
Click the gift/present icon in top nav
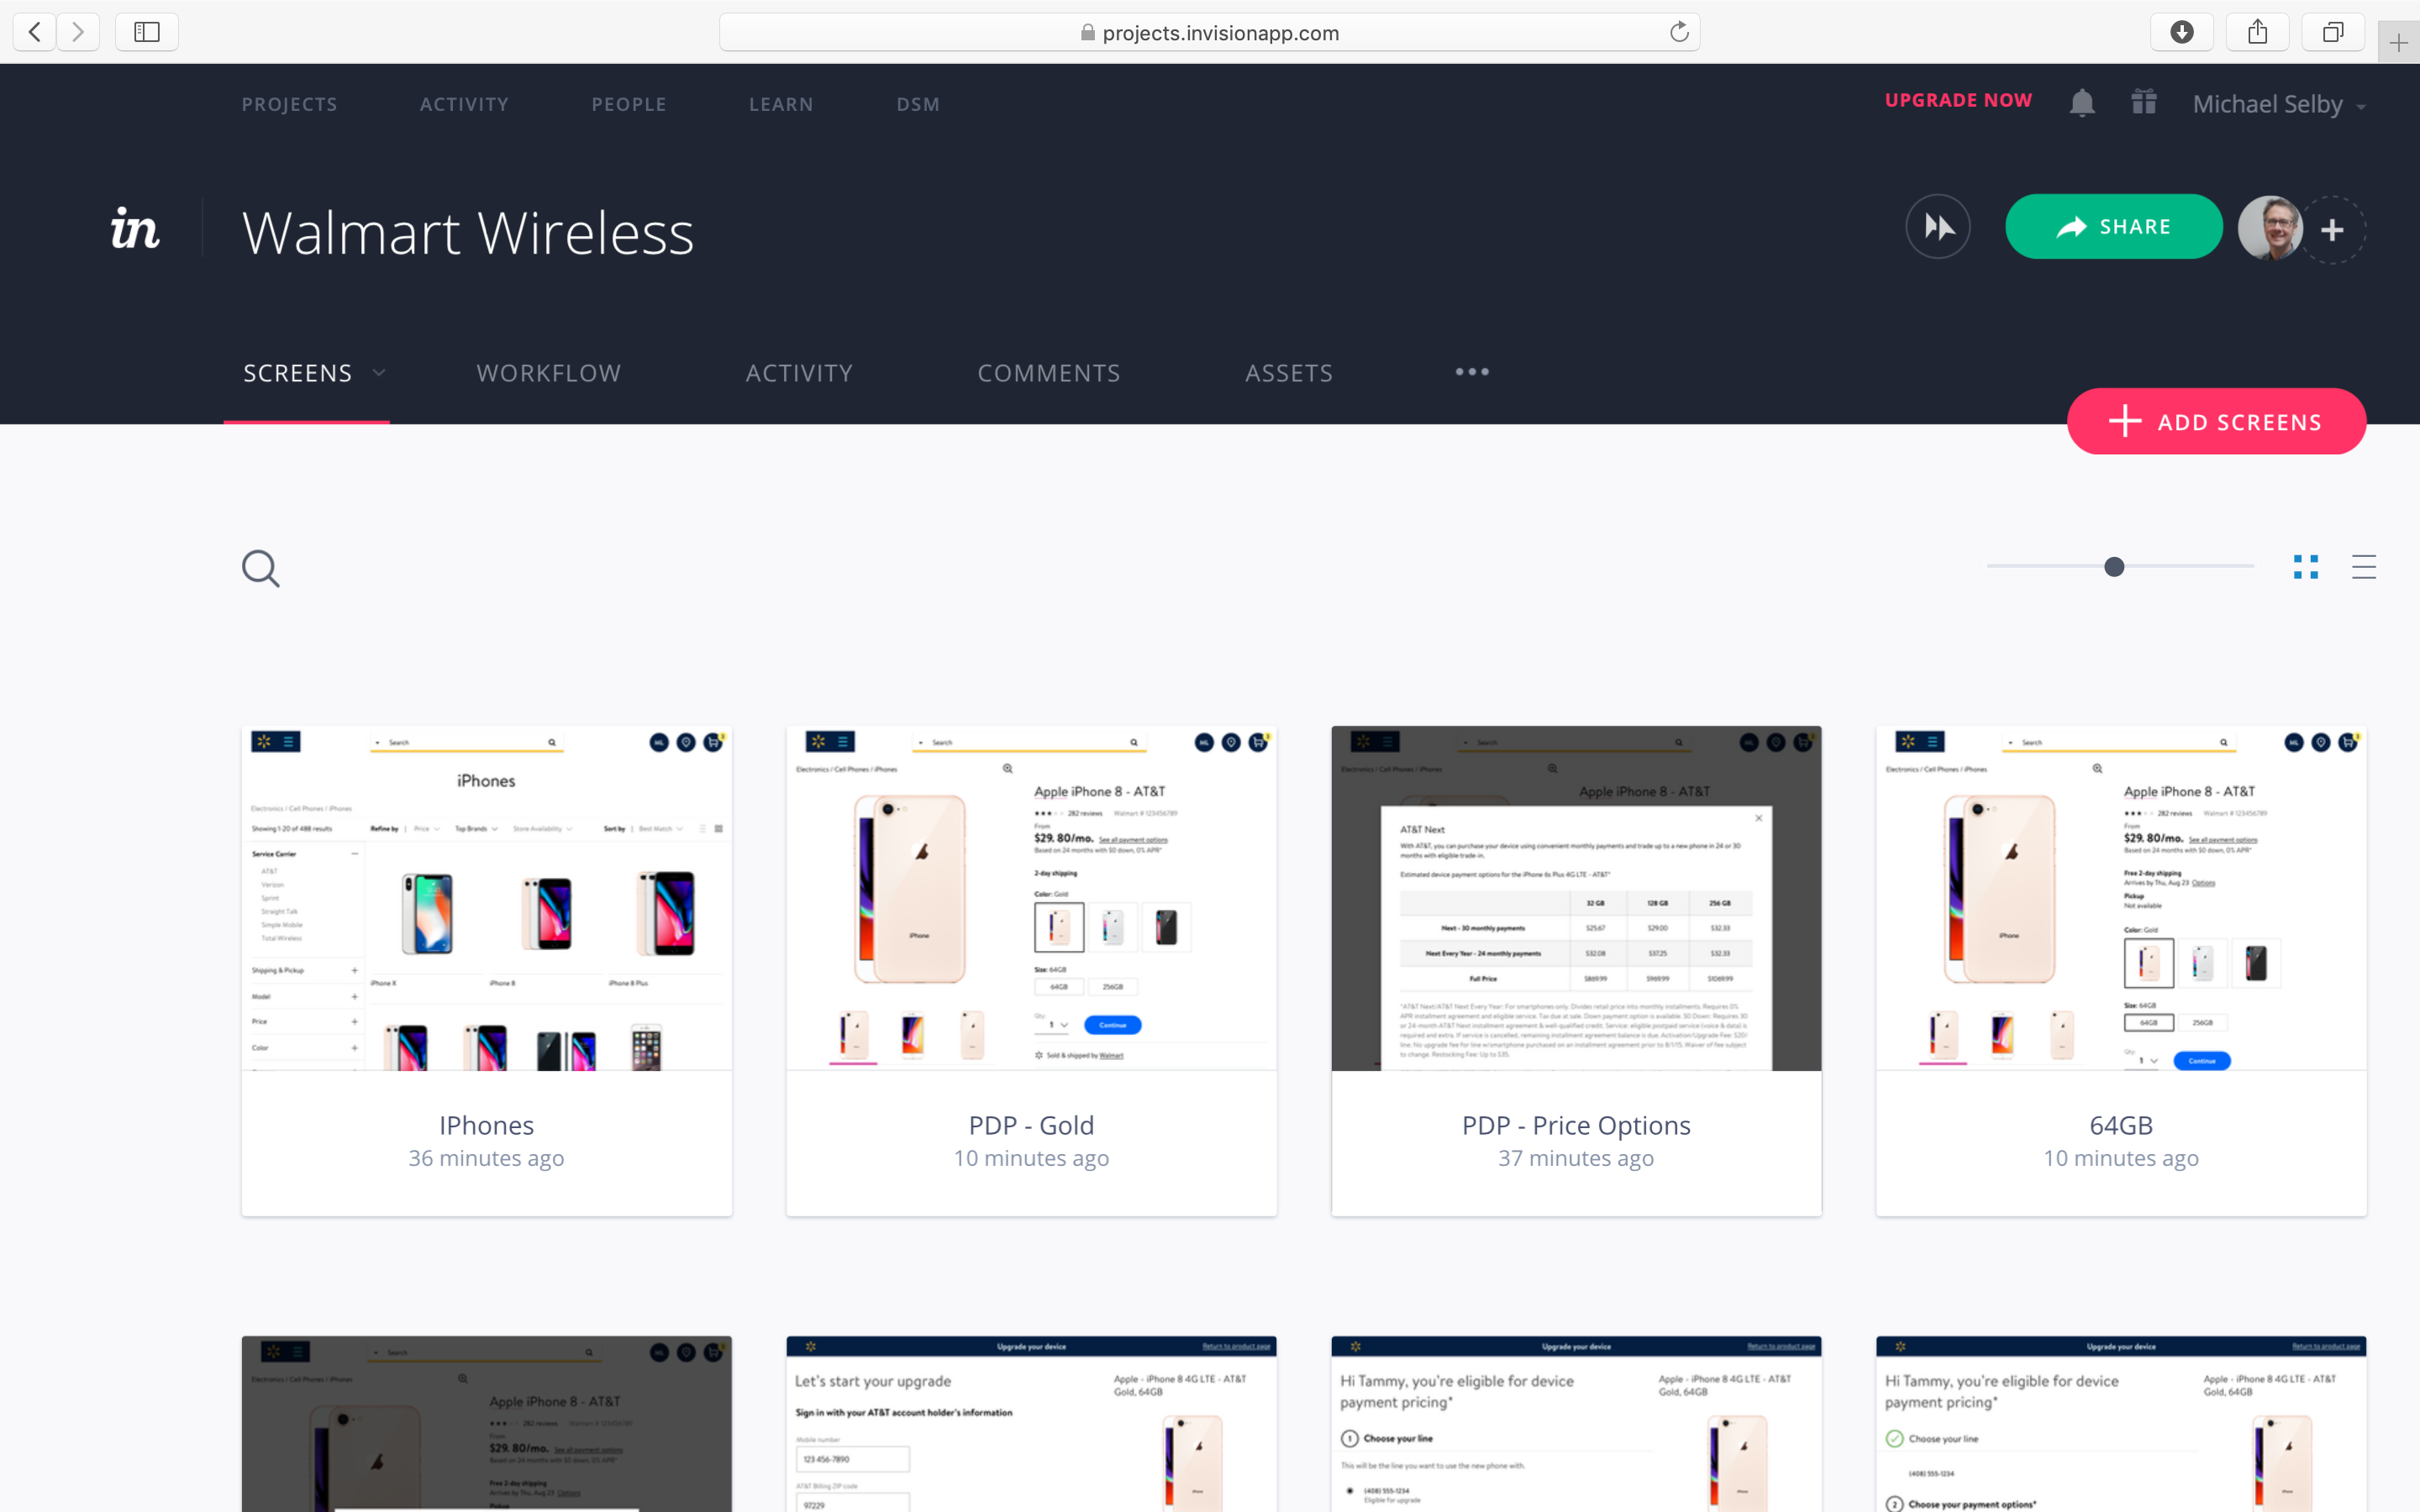2144,104
